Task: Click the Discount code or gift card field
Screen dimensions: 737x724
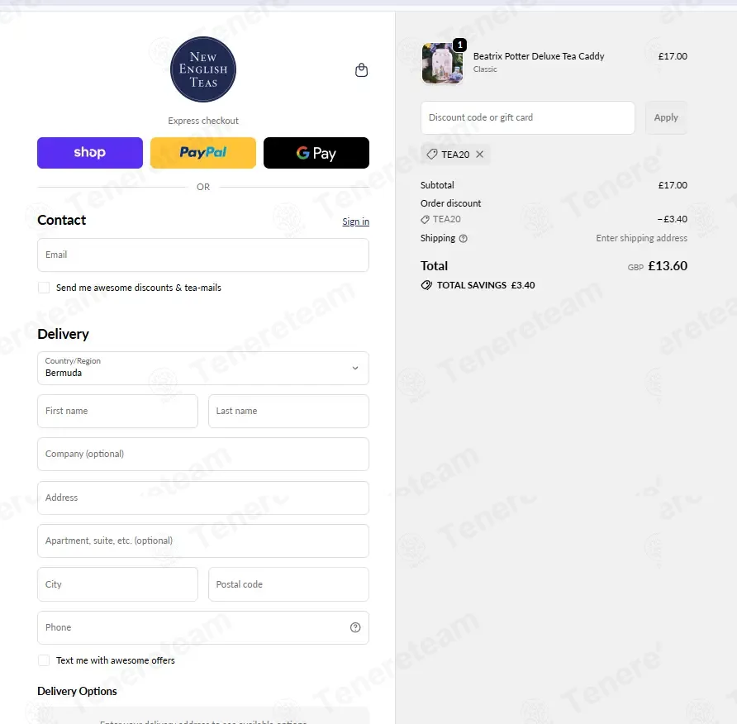Action: [528, 117]
